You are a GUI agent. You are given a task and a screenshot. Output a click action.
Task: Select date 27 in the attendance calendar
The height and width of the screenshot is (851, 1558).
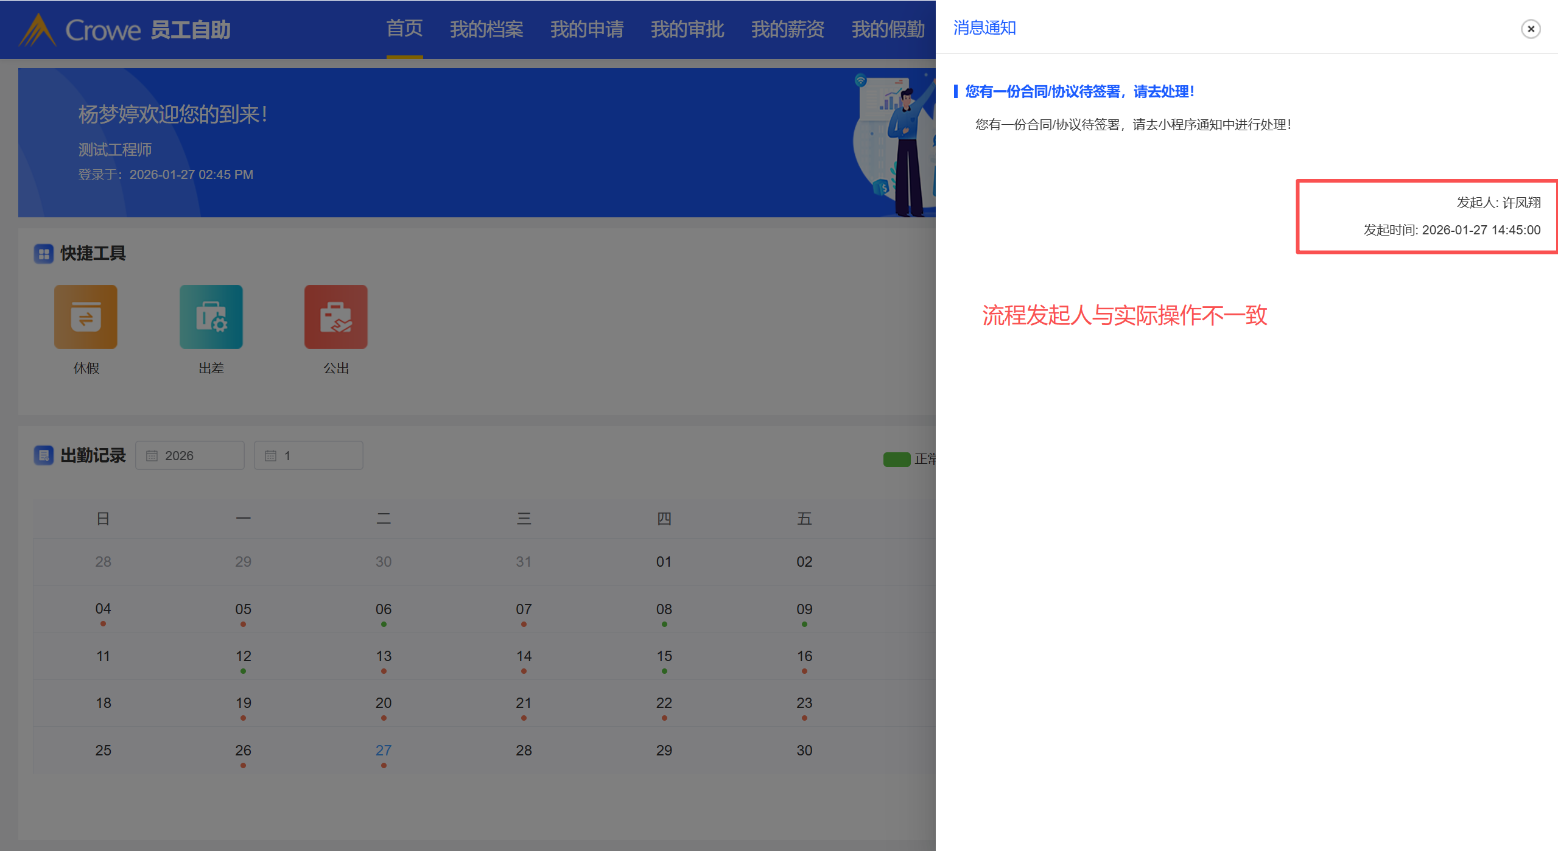coord(384,751)
